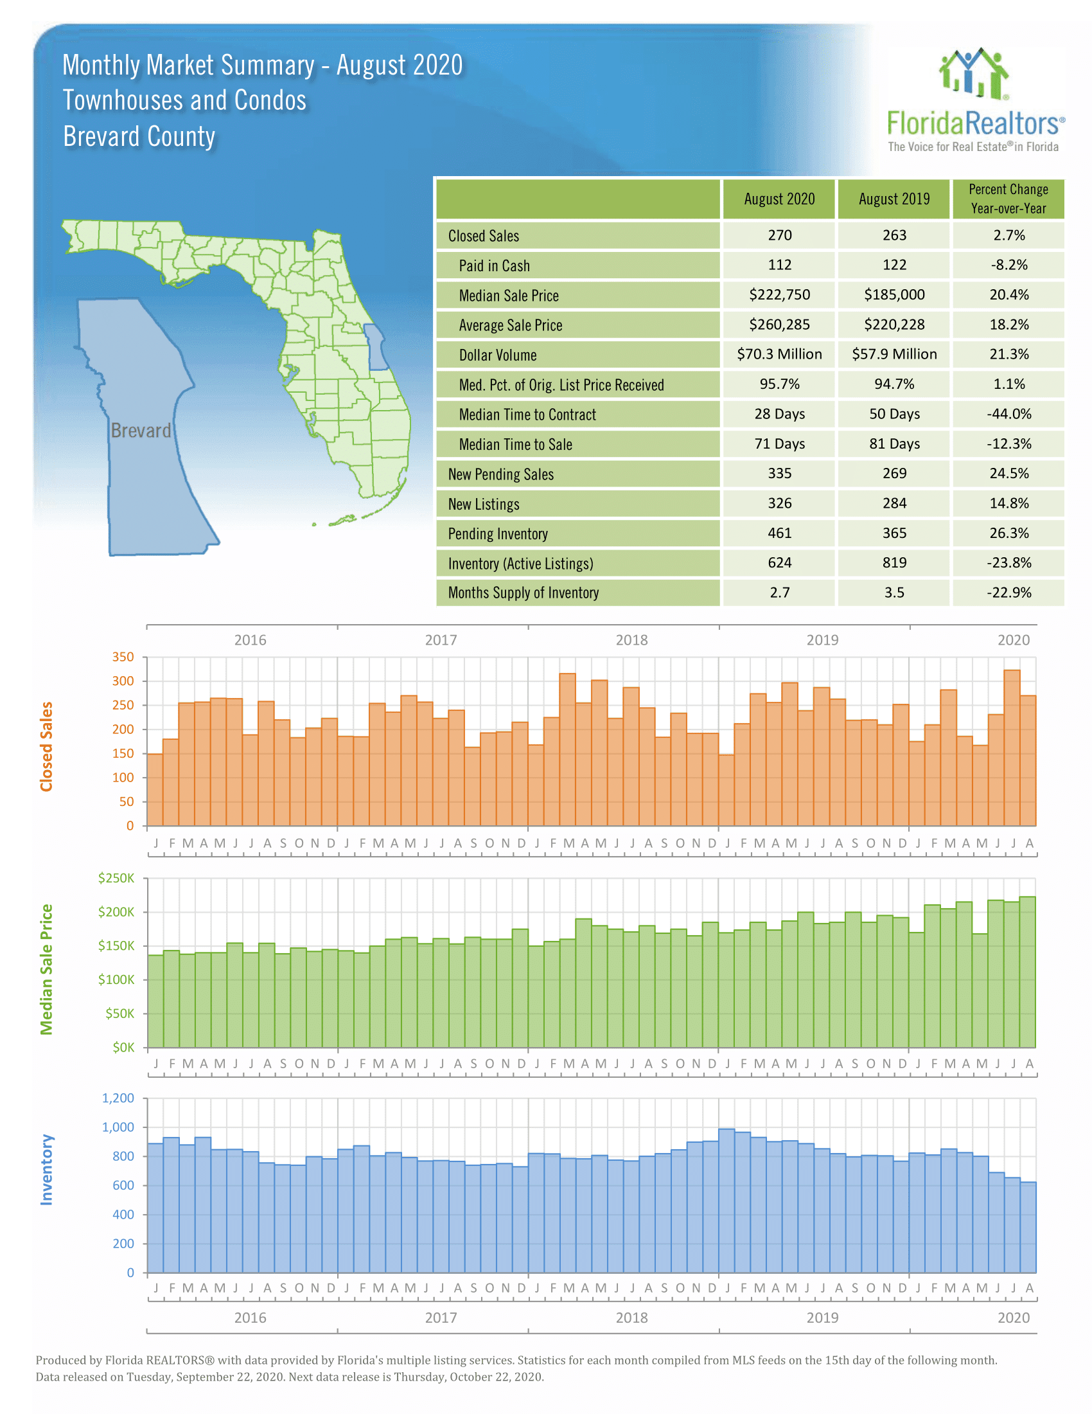Click the 'Inventory' chart axis title
1092x1414 pixels.
point(46,1169)
